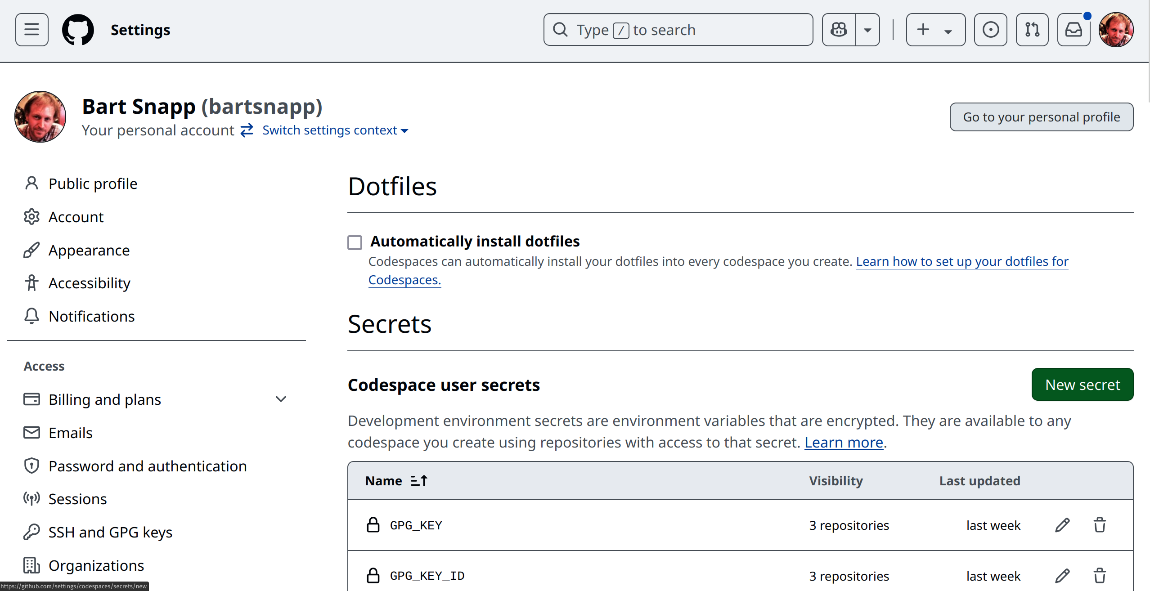This screenshot has width=1150, height=591.
Task: Open the pull requests header icon
Action: 1032,30
